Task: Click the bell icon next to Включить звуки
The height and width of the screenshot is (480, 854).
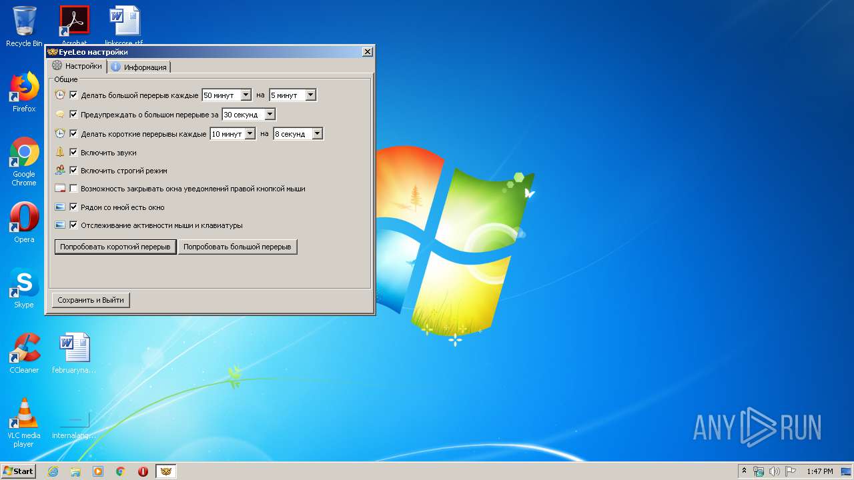Action: [x=60, y=152]
